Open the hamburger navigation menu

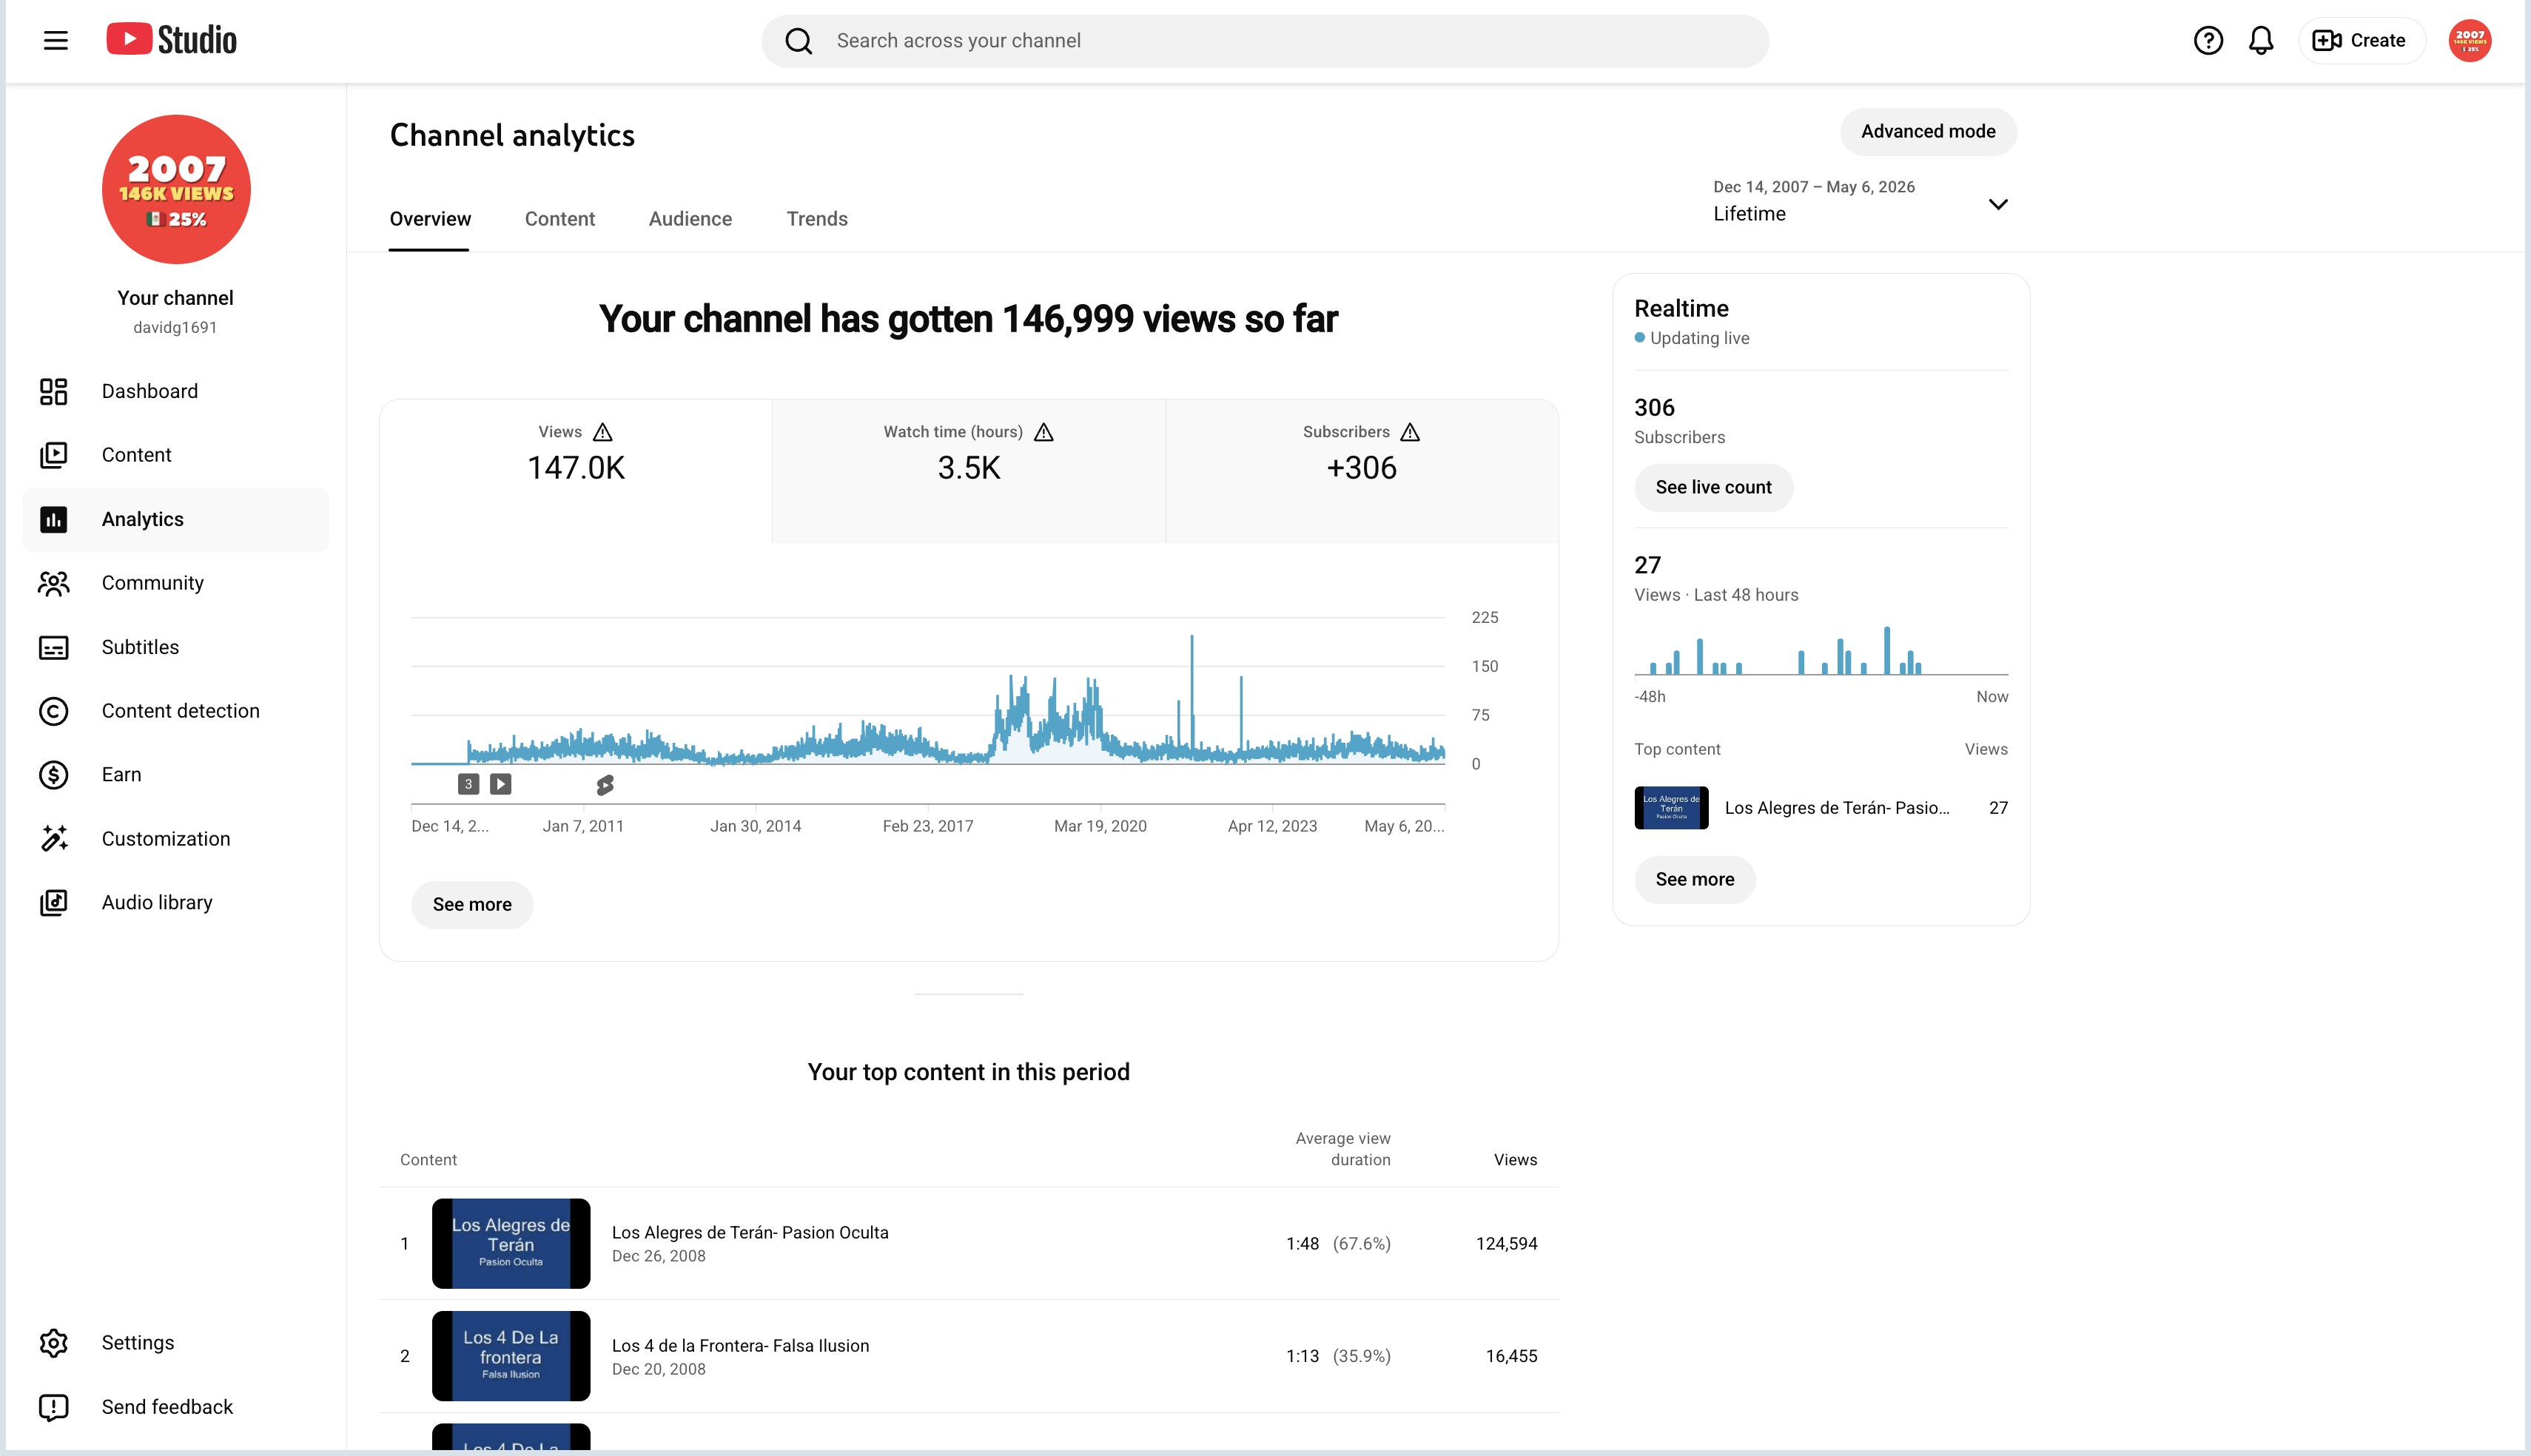coord(56,41)
